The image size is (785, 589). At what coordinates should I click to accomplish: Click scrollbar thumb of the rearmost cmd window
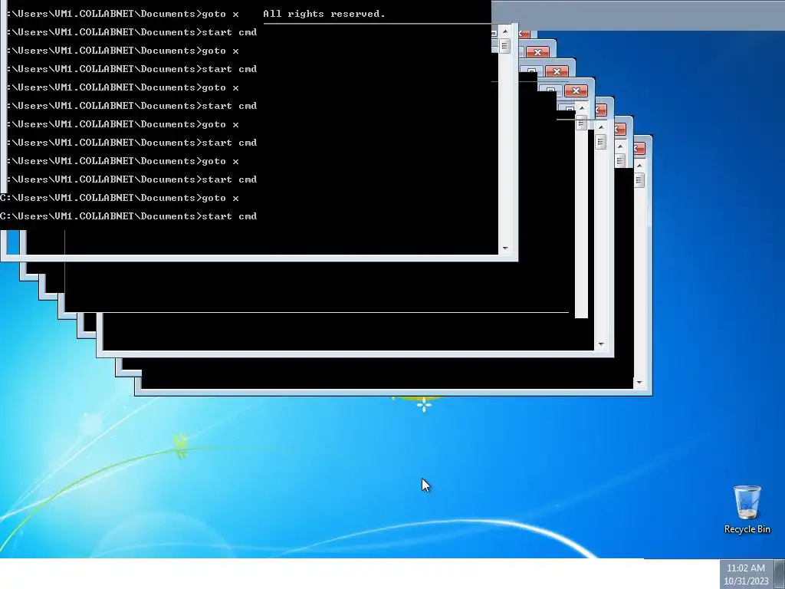point(639,179)
